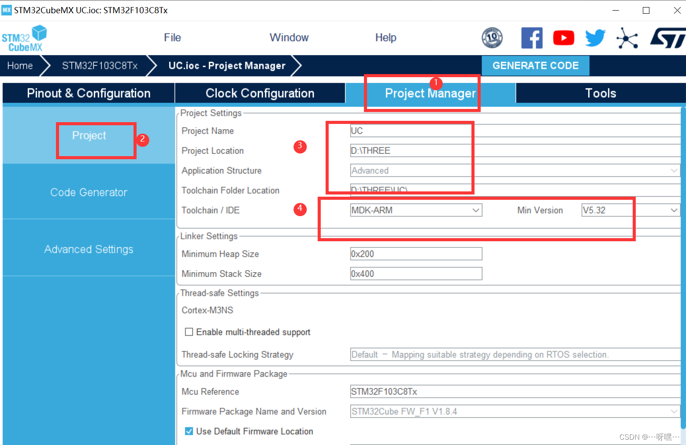Click the Thread-safe Settings heading
The image size is (686, 445).
click(x=219, y=293)
